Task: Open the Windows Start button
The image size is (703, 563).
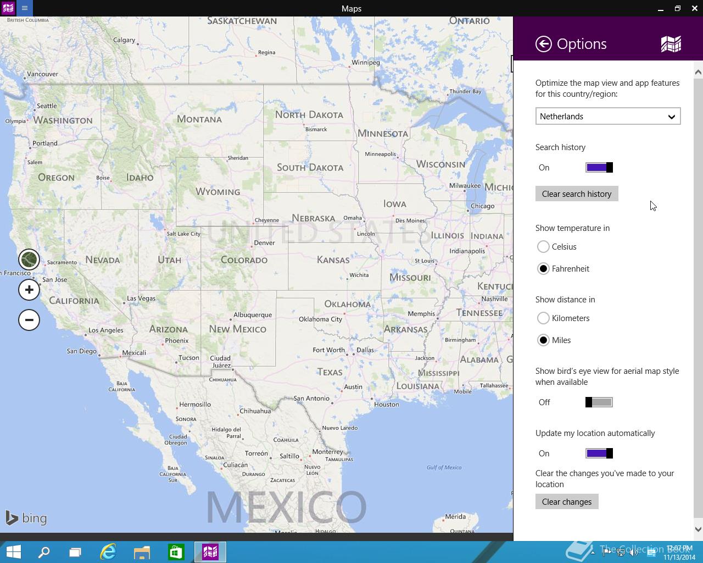Action: tap(13, 552)
